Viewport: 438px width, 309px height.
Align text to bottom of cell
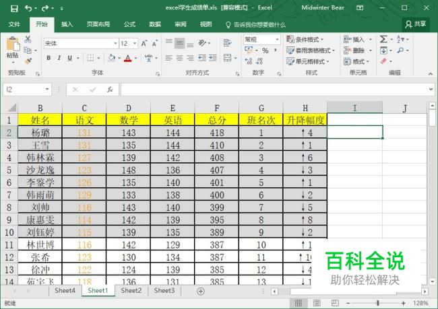click(190, 44)
